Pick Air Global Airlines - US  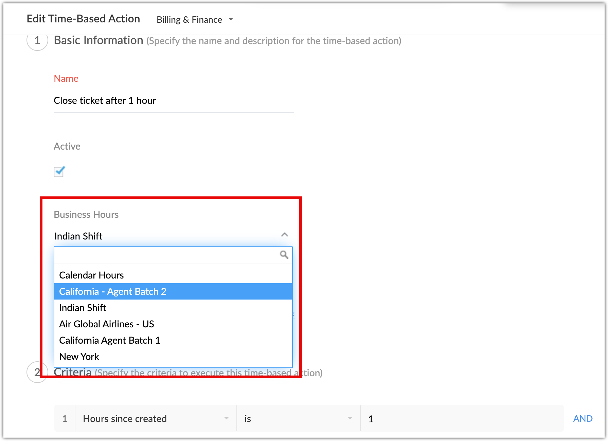pos(106,324)
